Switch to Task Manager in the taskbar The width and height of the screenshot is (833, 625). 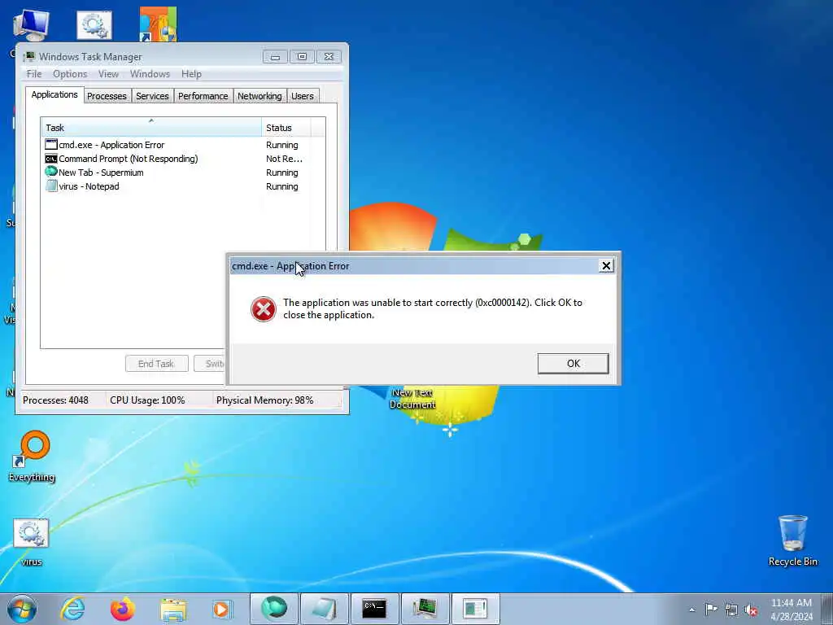coord(425,609)
